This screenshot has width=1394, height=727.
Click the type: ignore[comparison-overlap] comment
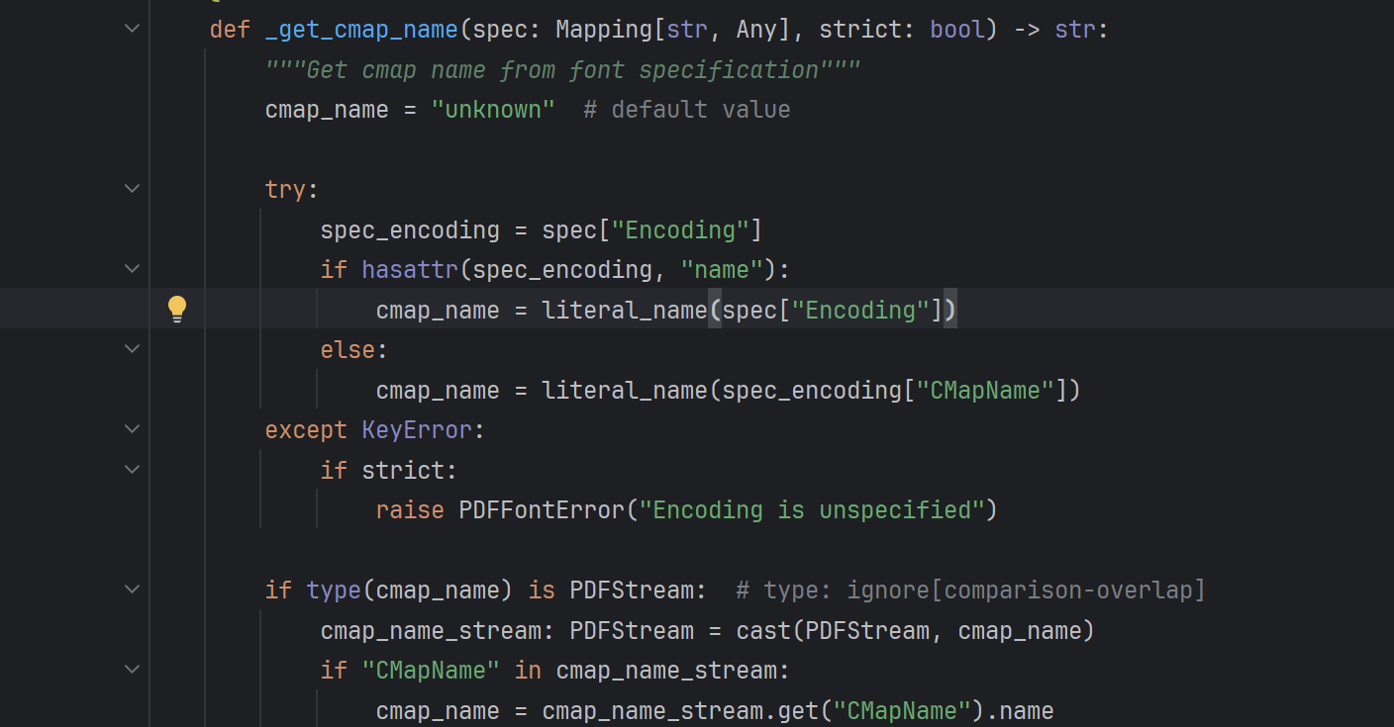point(970,591)
